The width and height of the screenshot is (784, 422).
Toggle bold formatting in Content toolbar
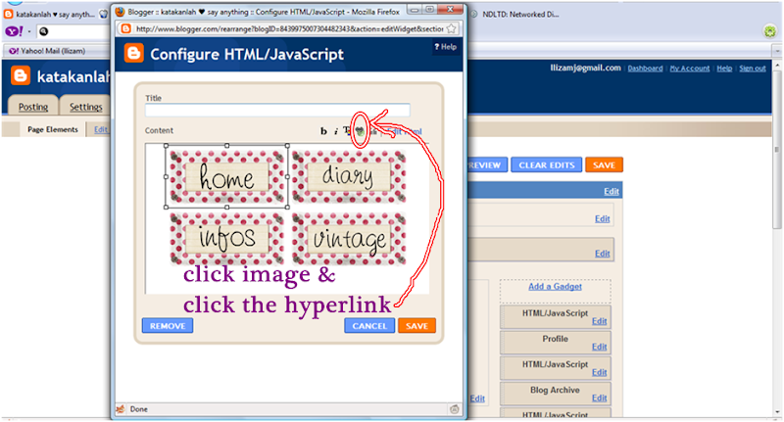pyautogui.click(x=323, y=131)
